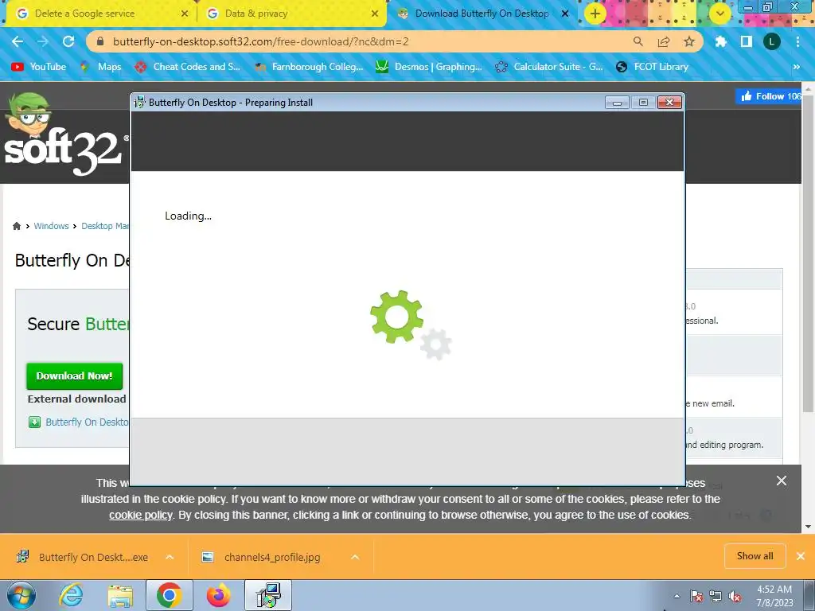Open the Windows Start button

21,595
